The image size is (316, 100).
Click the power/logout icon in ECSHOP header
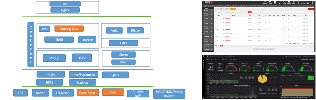point(313,2)
